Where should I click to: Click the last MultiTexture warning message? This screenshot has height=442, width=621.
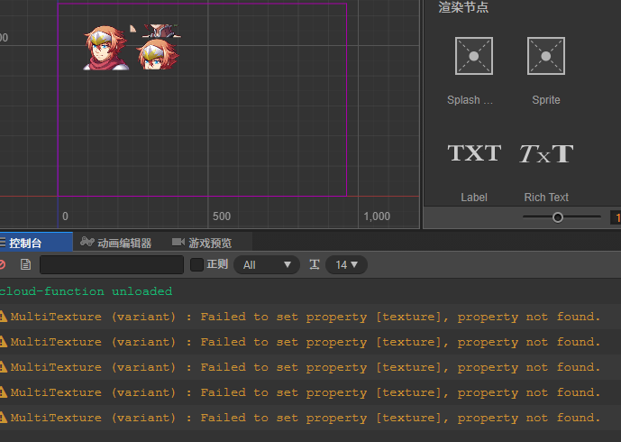coord(305,418)
